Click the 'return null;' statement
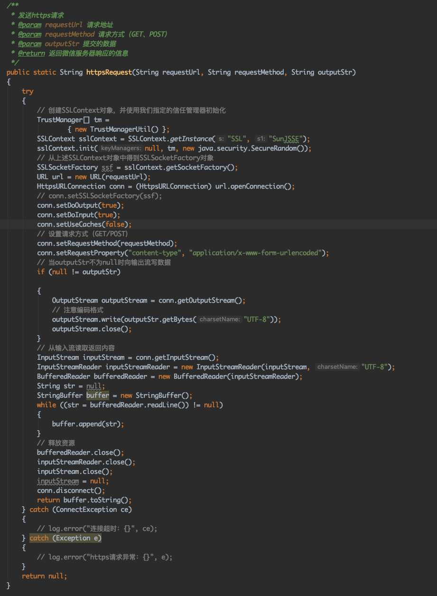This screenshot has height=596, width=437. click(45, 576)
